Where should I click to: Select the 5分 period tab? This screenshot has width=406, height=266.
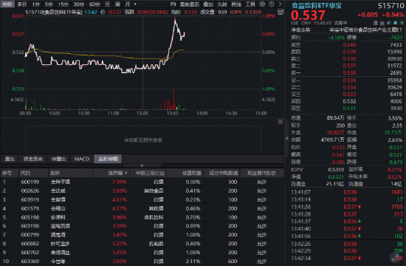tap(49, 4)
